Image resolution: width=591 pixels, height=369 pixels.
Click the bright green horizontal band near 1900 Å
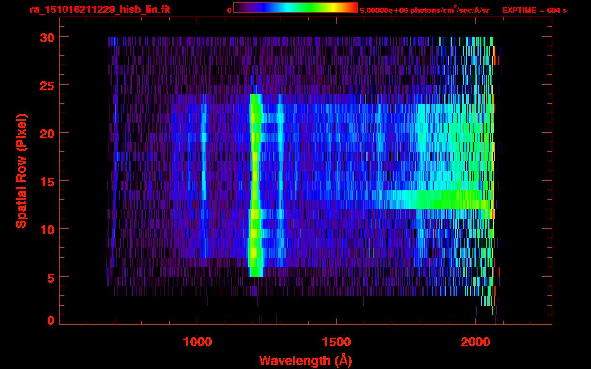pyautogui.click(x=443, y=196)
